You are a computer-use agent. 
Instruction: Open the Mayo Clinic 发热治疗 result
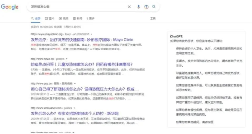(82, 40)
